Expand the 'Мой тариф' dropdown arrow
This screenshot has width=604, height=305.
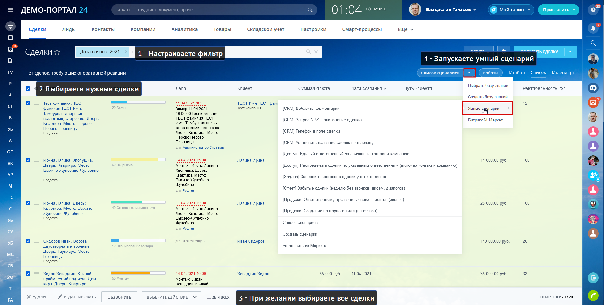(x=529, y=10)
